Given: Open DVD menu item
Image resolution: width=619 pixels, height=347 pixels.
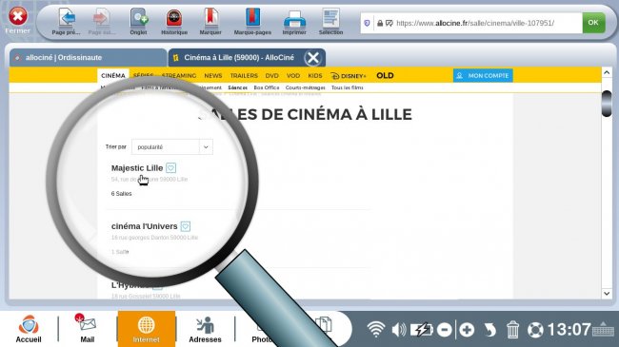Looking at the screenshot, I should 272,75.
